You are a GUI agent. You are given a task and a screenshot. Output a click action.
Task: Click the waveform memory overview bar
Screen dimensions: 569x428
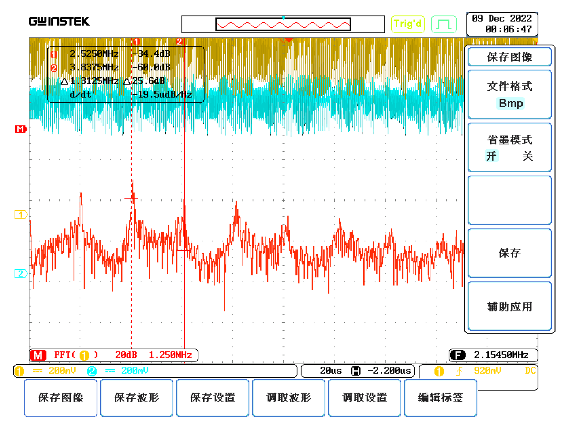(x=283, y=24)
